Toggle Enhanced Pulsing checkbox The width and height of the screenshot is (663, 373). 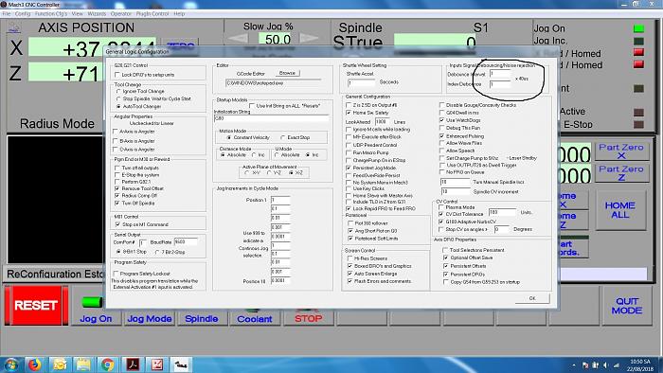tap(442, 136)
